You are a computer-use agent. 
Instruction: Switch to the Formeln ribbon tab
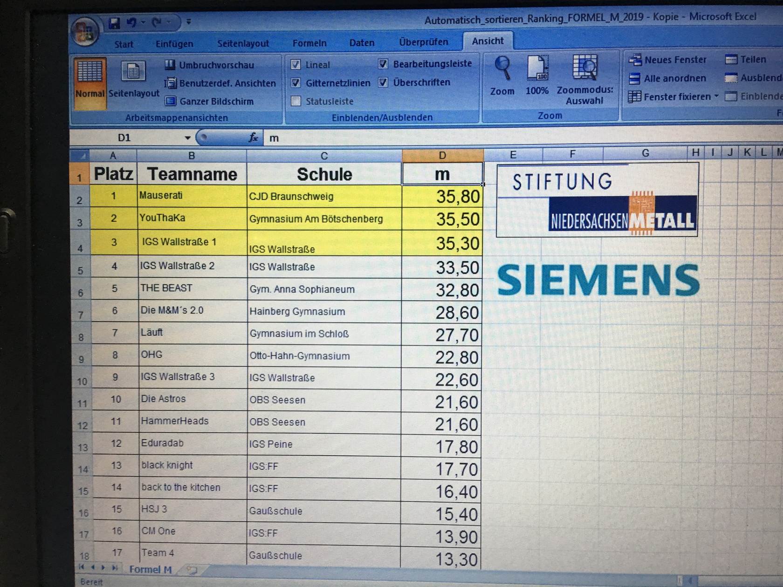[x=309, y=43]
